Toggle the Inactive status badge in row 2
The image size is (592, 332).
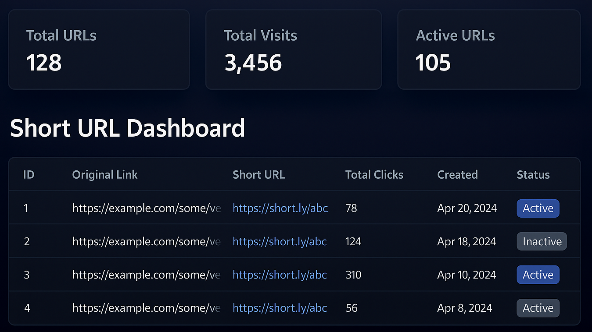pos(542,241)
